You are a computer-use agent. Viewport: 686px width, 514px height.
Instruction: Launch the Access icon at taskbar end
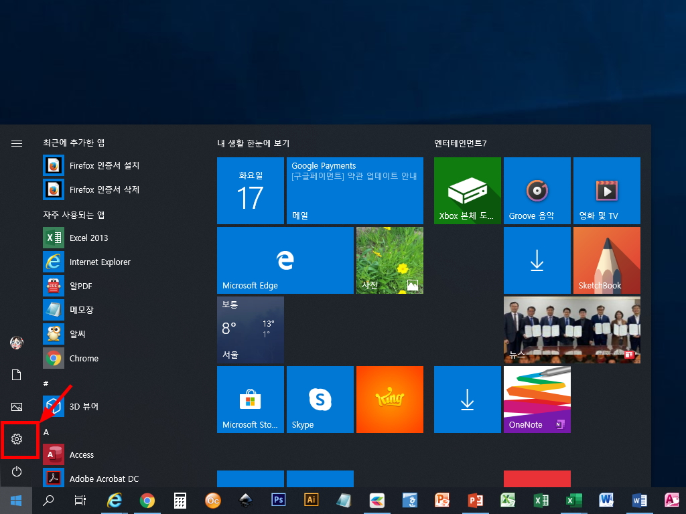[x=673, y=501]
